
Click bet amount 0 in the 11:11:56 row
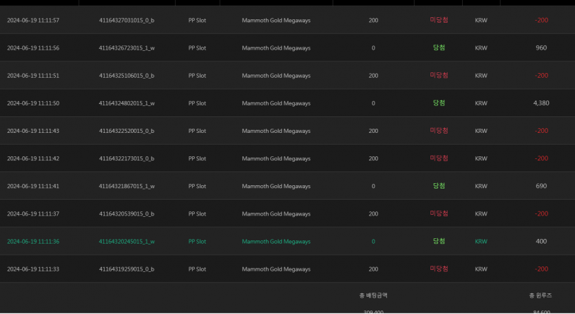(373, 48)
